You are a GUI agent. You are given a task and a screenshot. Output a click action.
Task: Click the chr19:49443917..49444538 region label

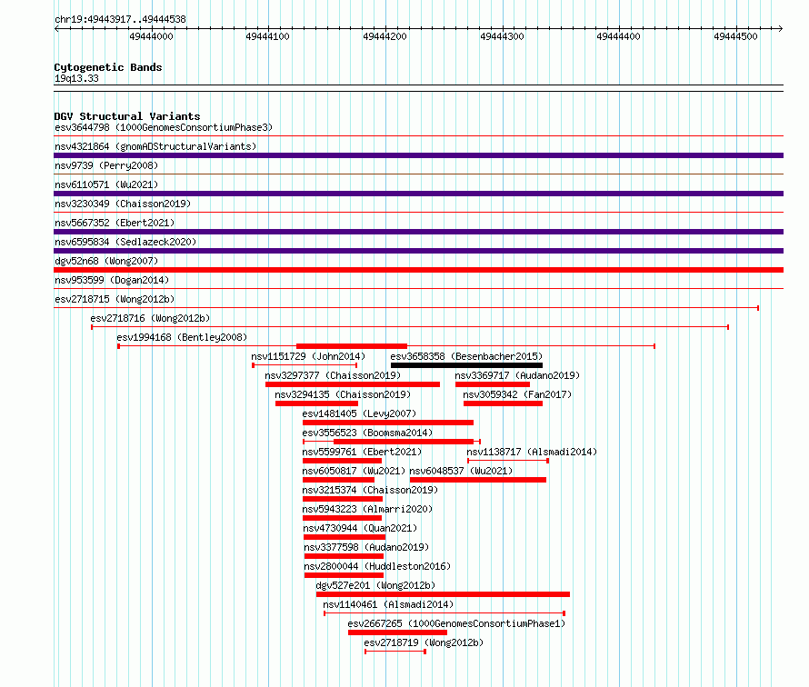pos(120,19)
